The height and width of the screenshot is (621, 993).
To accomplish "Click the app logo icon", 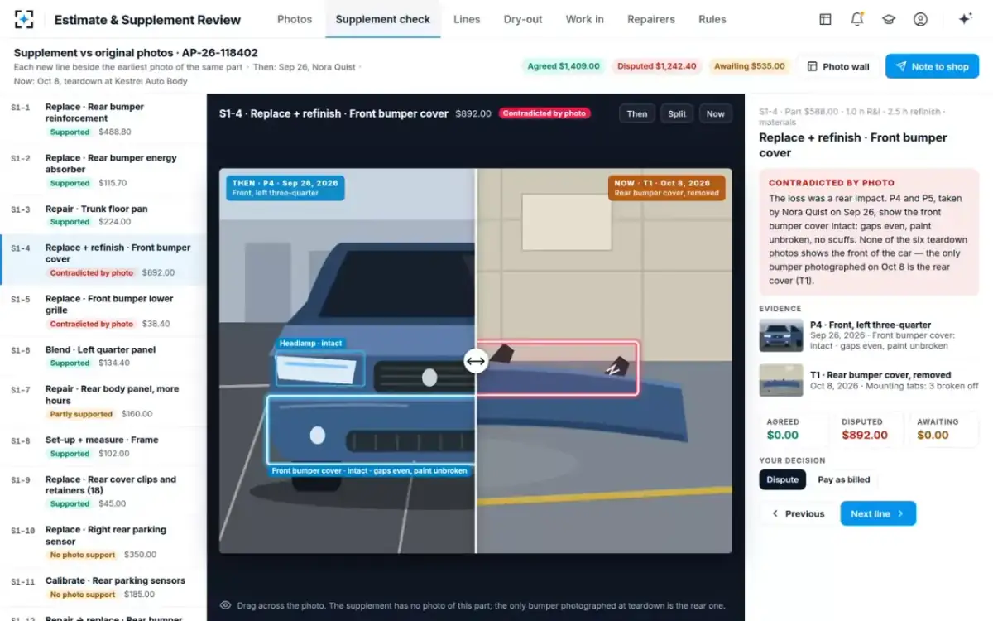I will pyautogui.click(x=24, y=19).
